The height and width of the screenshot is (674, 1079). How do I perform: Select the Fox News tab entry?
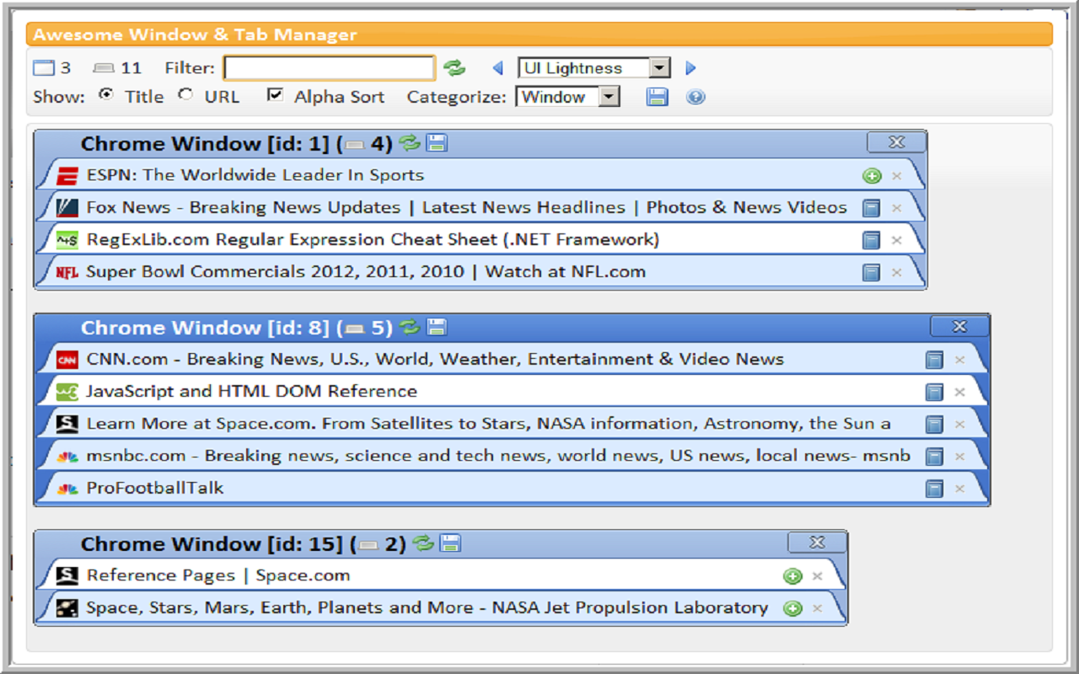(337, 207)
